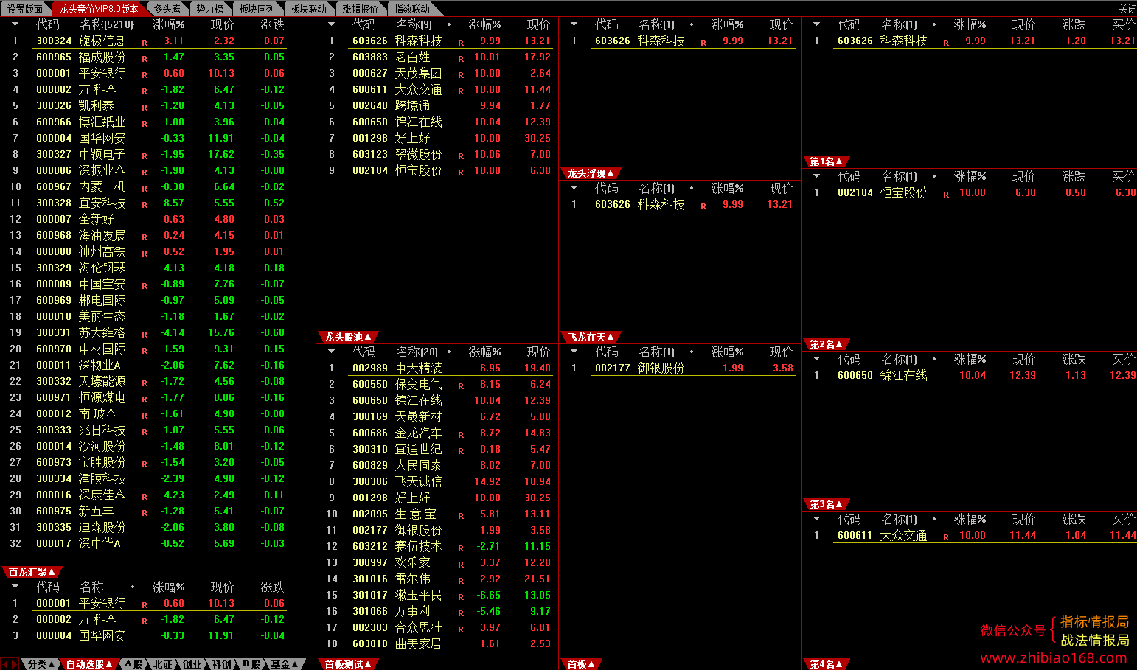This screenshot has width=1137, height=670.
Task: Click the R marker beside 天茂集团
Action: click(x=461, y=75)
